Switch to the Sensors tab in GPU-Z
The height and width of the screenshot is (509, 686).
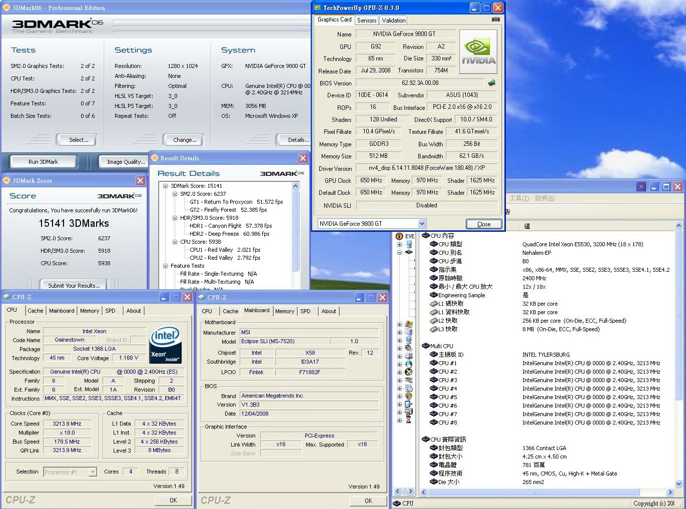pos(367,20)
